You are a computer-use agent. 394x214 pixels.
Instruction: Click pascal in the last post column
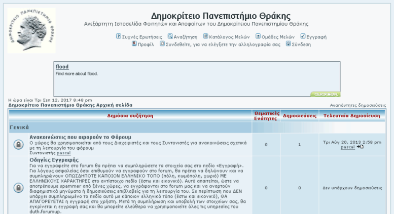348,147
